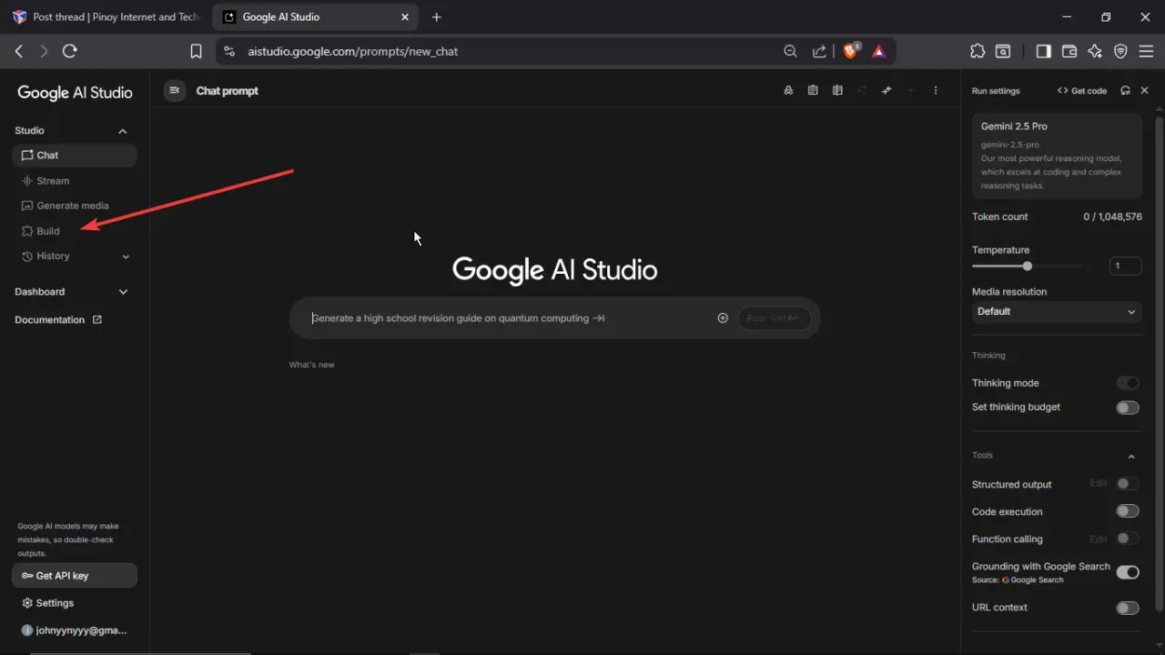The width and height of the screenshot is (1165, 655).
Task: Click the bookmark this page icon
Action: point(196,52)
